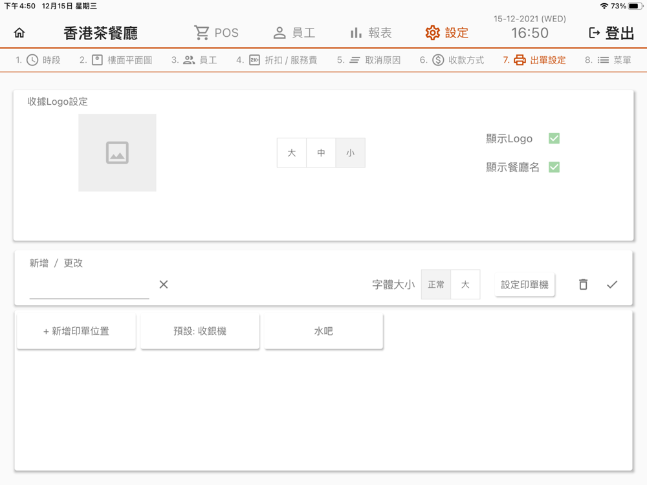Click the Wi-Fi status icon
The height and width of the screenshot is (485, 647).
click(604, 6)
